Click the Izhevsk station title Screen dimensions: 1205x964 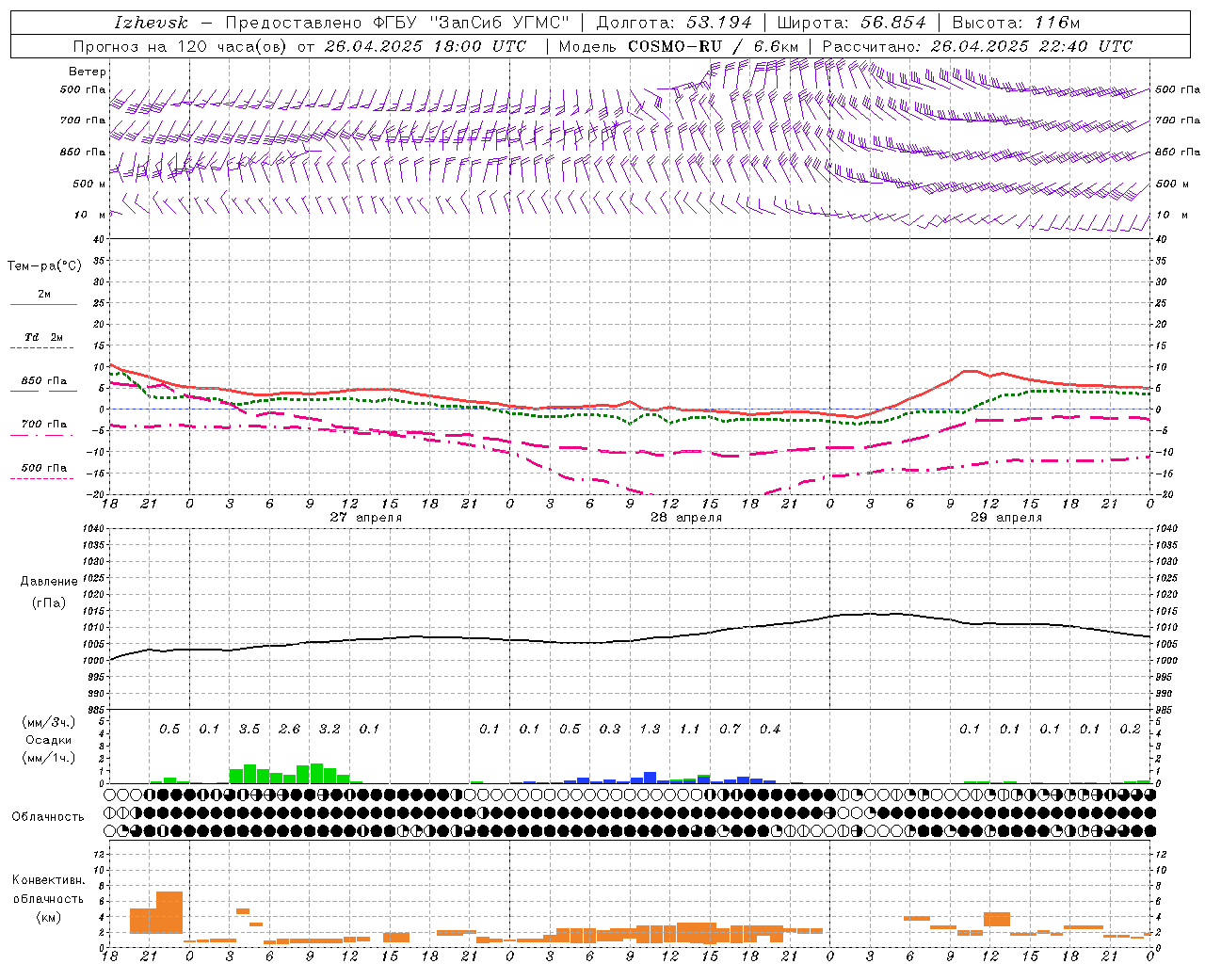[x=151, y=23]
